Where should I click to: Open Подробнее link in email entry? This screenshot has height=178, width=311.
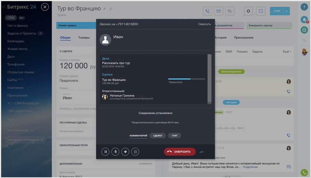[250, 167]
